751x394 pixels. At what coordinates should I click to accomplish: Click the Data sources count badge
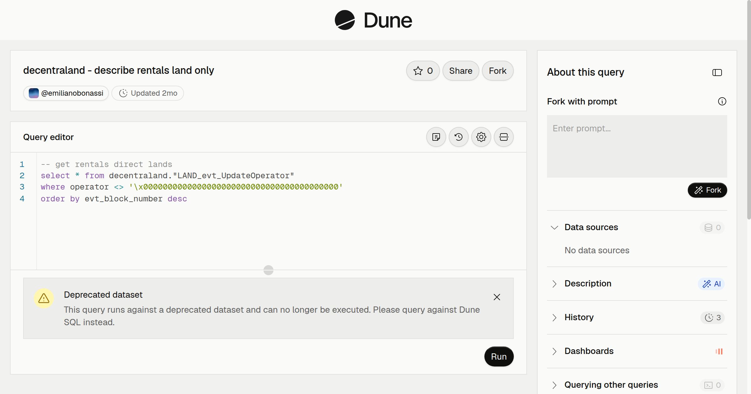(712, 228)
